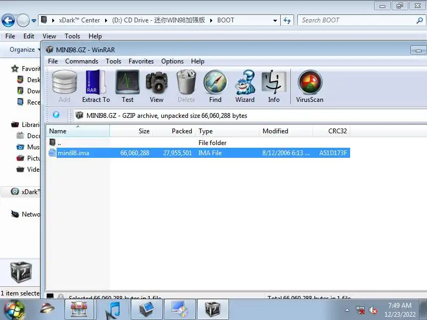Click the muted volume tray icon
427x320 pixels.
click(373, 310)
